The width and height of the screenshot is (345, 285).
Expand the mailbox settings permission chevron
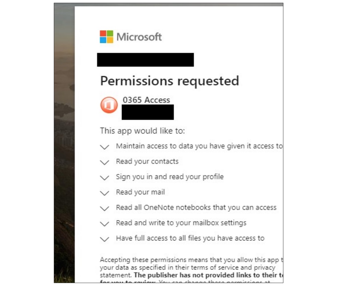tap(104, 224)
